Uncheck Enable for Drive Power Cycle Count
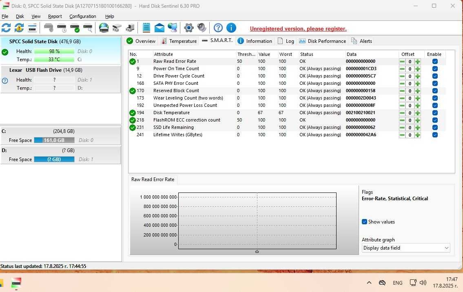The width and height of the screenshot is (463, 292). point(435,76)
